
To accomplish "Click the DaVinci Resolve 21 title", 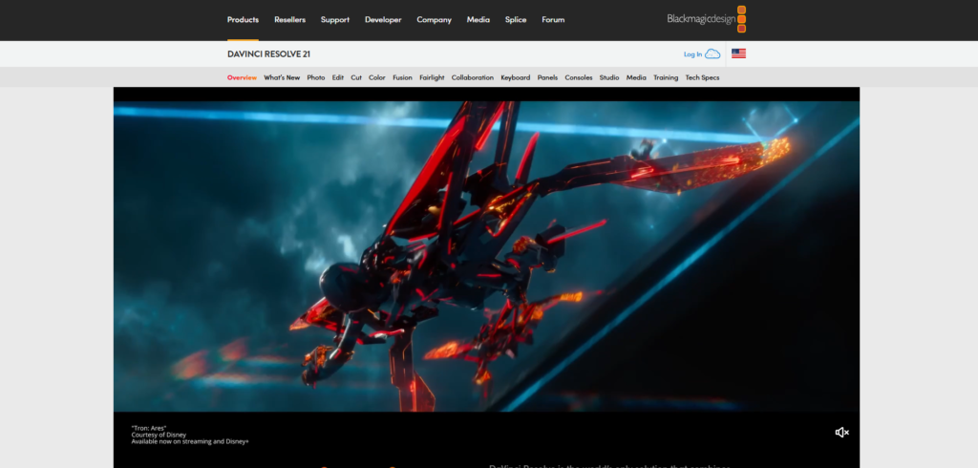I will click(x=268, y=54).
